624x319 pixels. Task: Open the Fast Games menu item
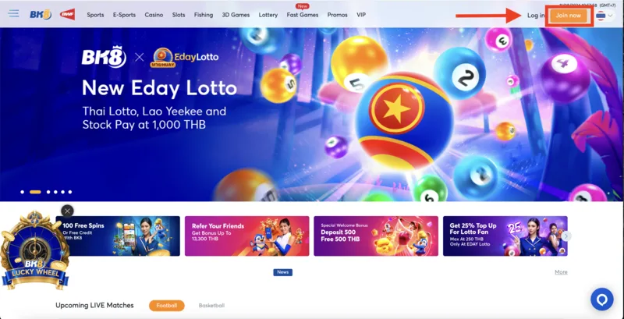(x=303, y=15)
